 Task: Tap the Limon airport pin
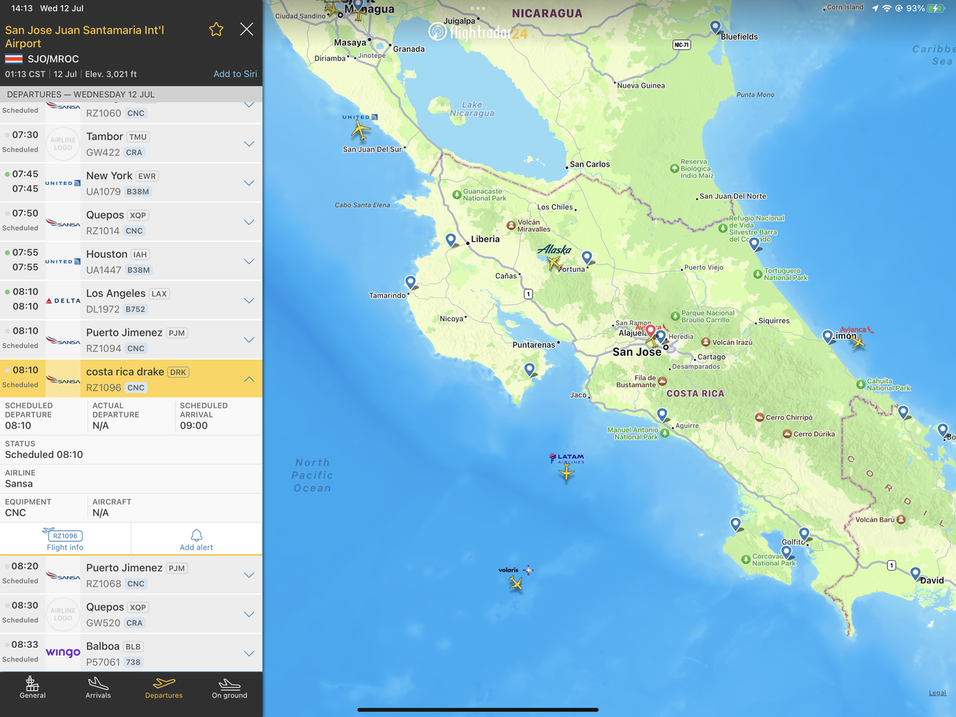(x=828, y=337)
